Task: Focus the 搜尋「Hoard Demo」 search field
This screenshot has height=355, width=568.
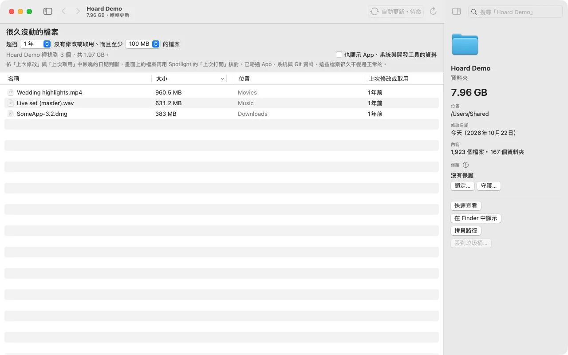Action: pos(515,12)
